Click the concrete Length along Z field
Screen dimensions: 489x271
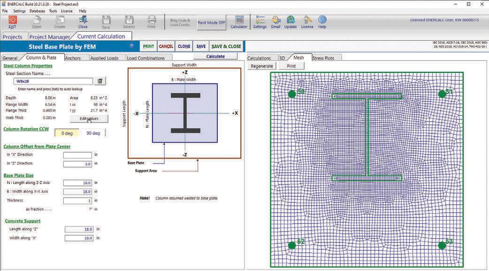point(79,230)
